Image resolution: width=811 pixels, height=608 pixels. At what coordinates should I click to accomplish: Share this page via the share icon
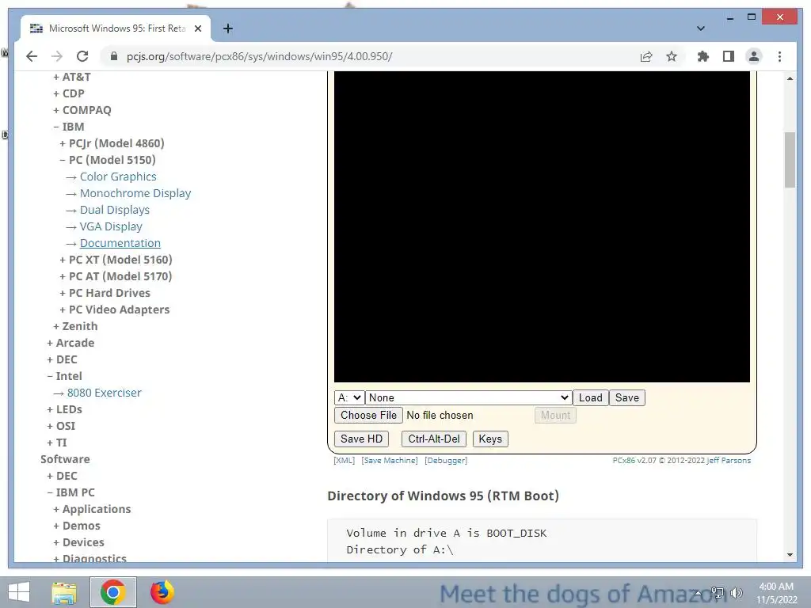coord(646,56)
